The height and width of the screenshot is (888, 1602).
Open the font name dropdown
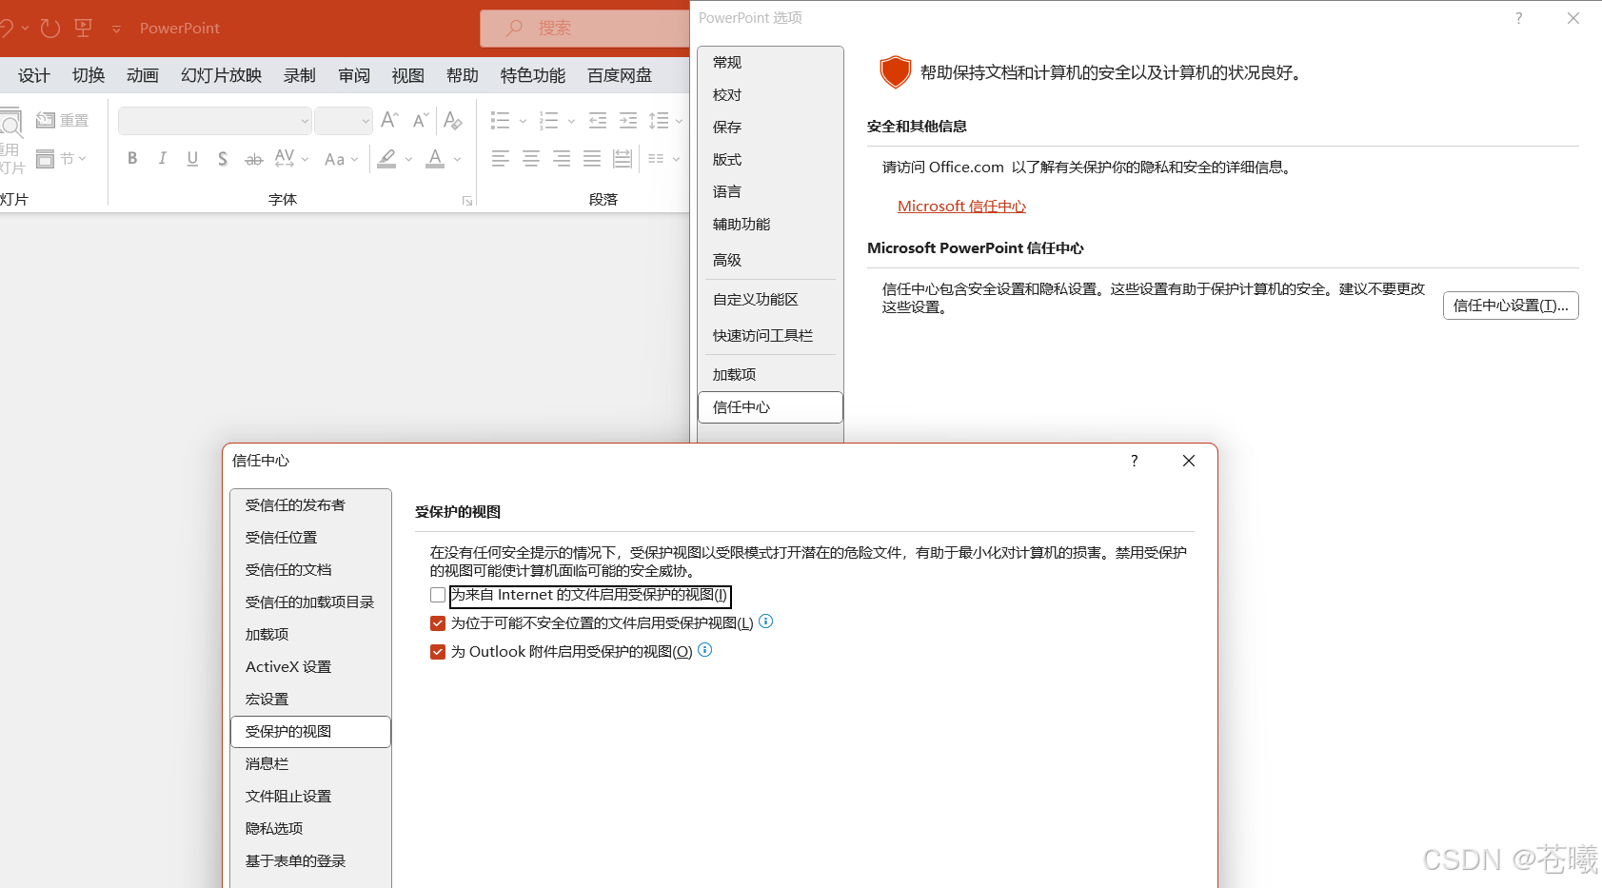305,121
